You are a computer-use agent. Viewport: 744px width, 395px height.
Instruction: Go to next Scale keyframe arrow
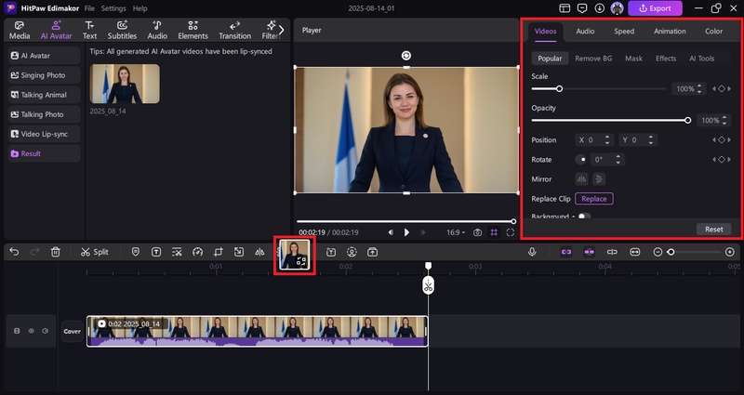pyautogui.click(x=729, y=88)
